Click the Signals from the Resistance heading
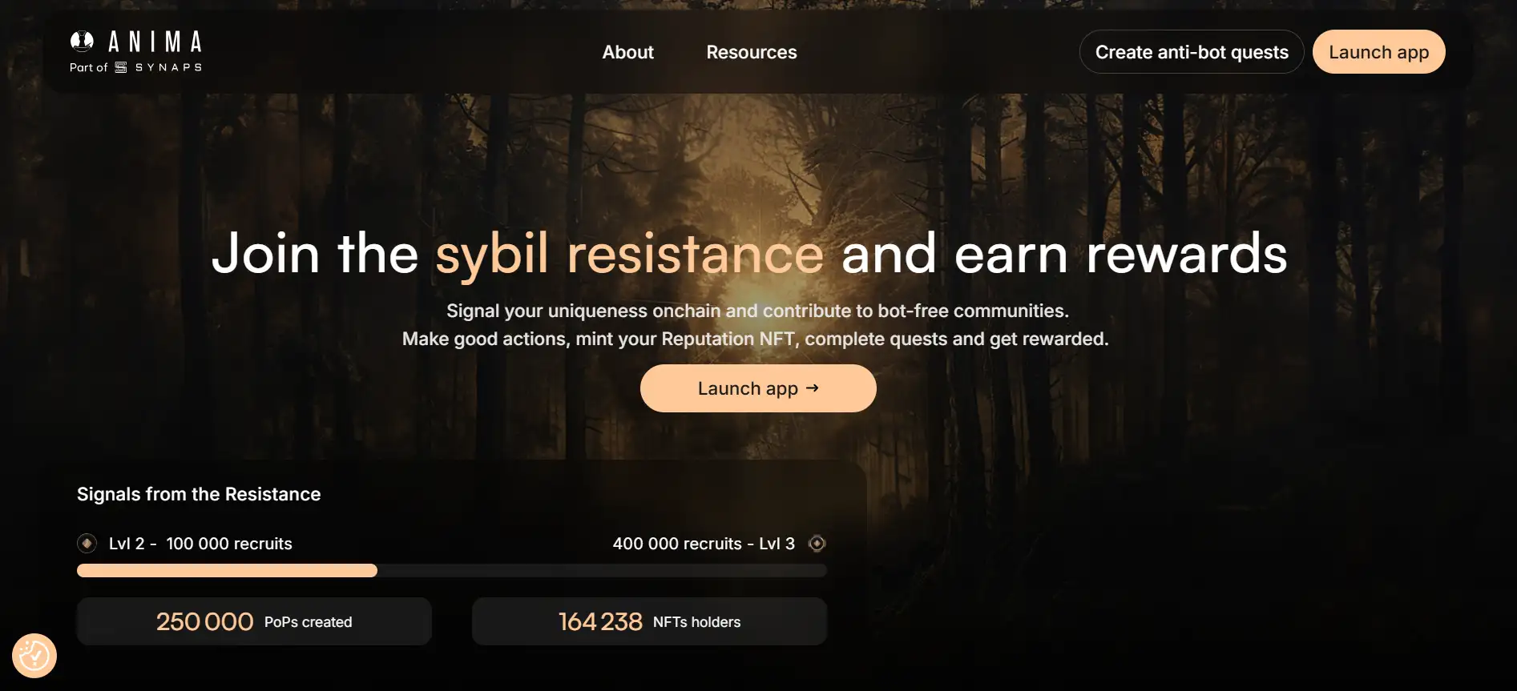The width and height of the screenshot is (1517, 691). pos(199,494)
